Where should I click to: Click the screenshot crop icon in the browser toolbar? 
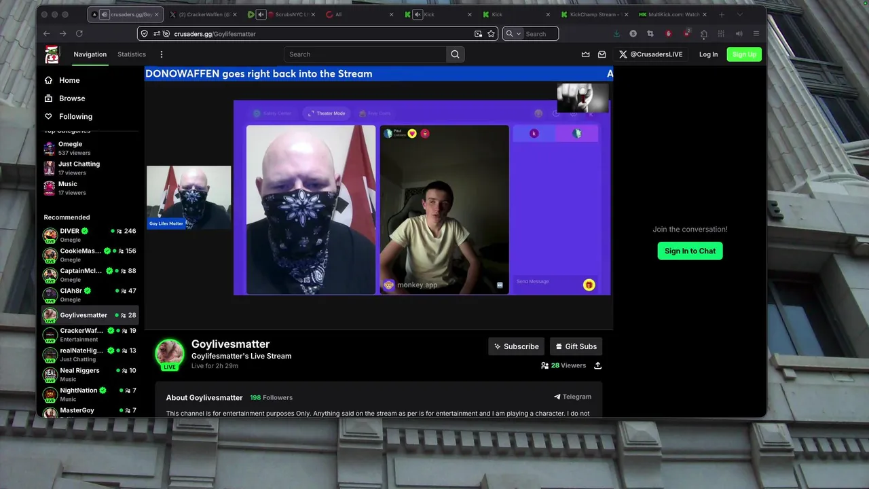(650, 33)
